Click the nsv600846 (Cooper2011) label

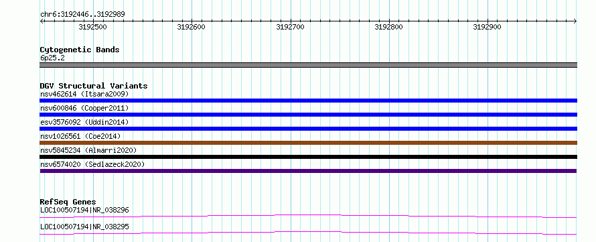[x=84, y=108]
